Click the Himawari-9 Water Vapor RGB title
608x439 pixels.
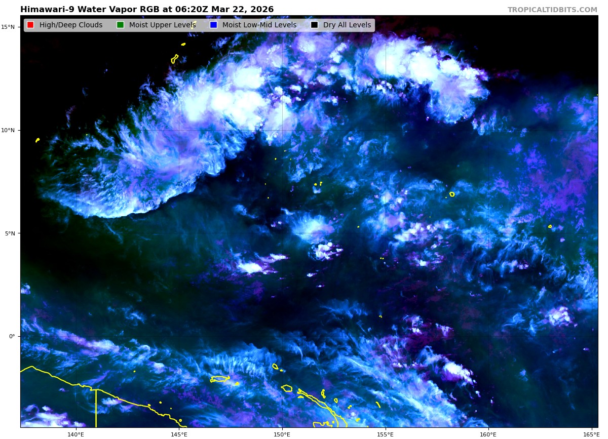pyautogui.click(x=147, y=10)
